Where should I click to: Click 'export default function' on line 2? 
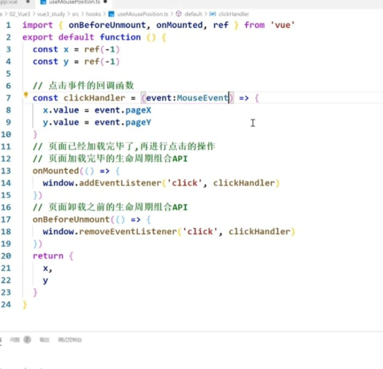82,37
